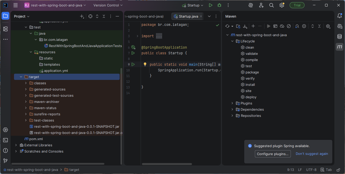
Task: Click the Don't suggest again link
Action: (x=312, y=154)
